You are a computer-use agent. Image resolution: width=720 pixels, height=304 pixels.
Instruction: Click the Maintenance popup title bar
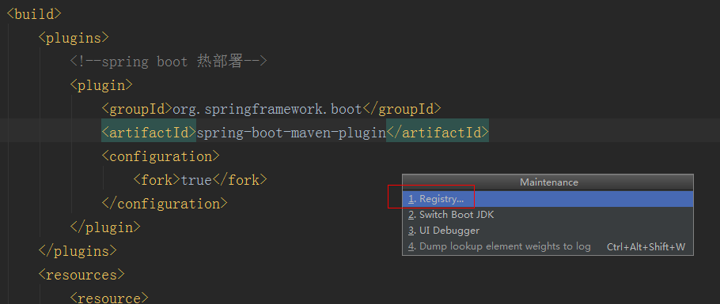tap(548, 182)
